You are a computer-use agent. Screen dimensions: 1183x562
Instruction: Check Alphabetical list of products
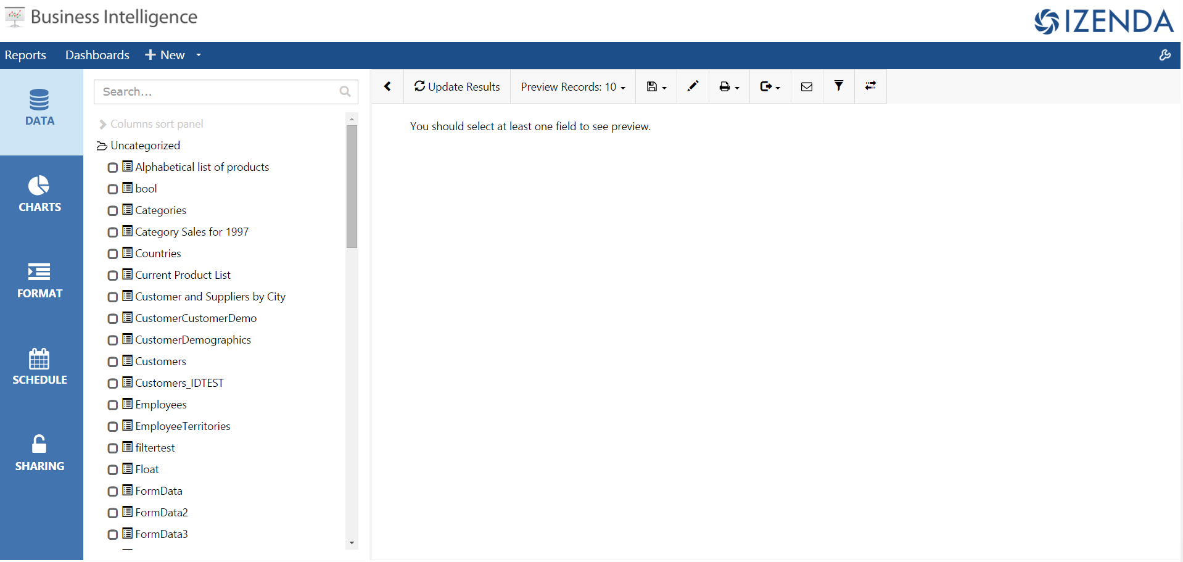[x=112, y=168]
